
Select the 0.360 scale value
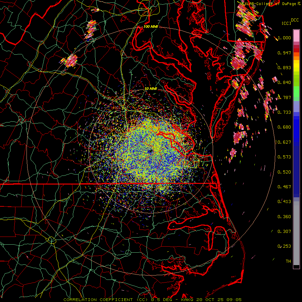click(284, 217)
